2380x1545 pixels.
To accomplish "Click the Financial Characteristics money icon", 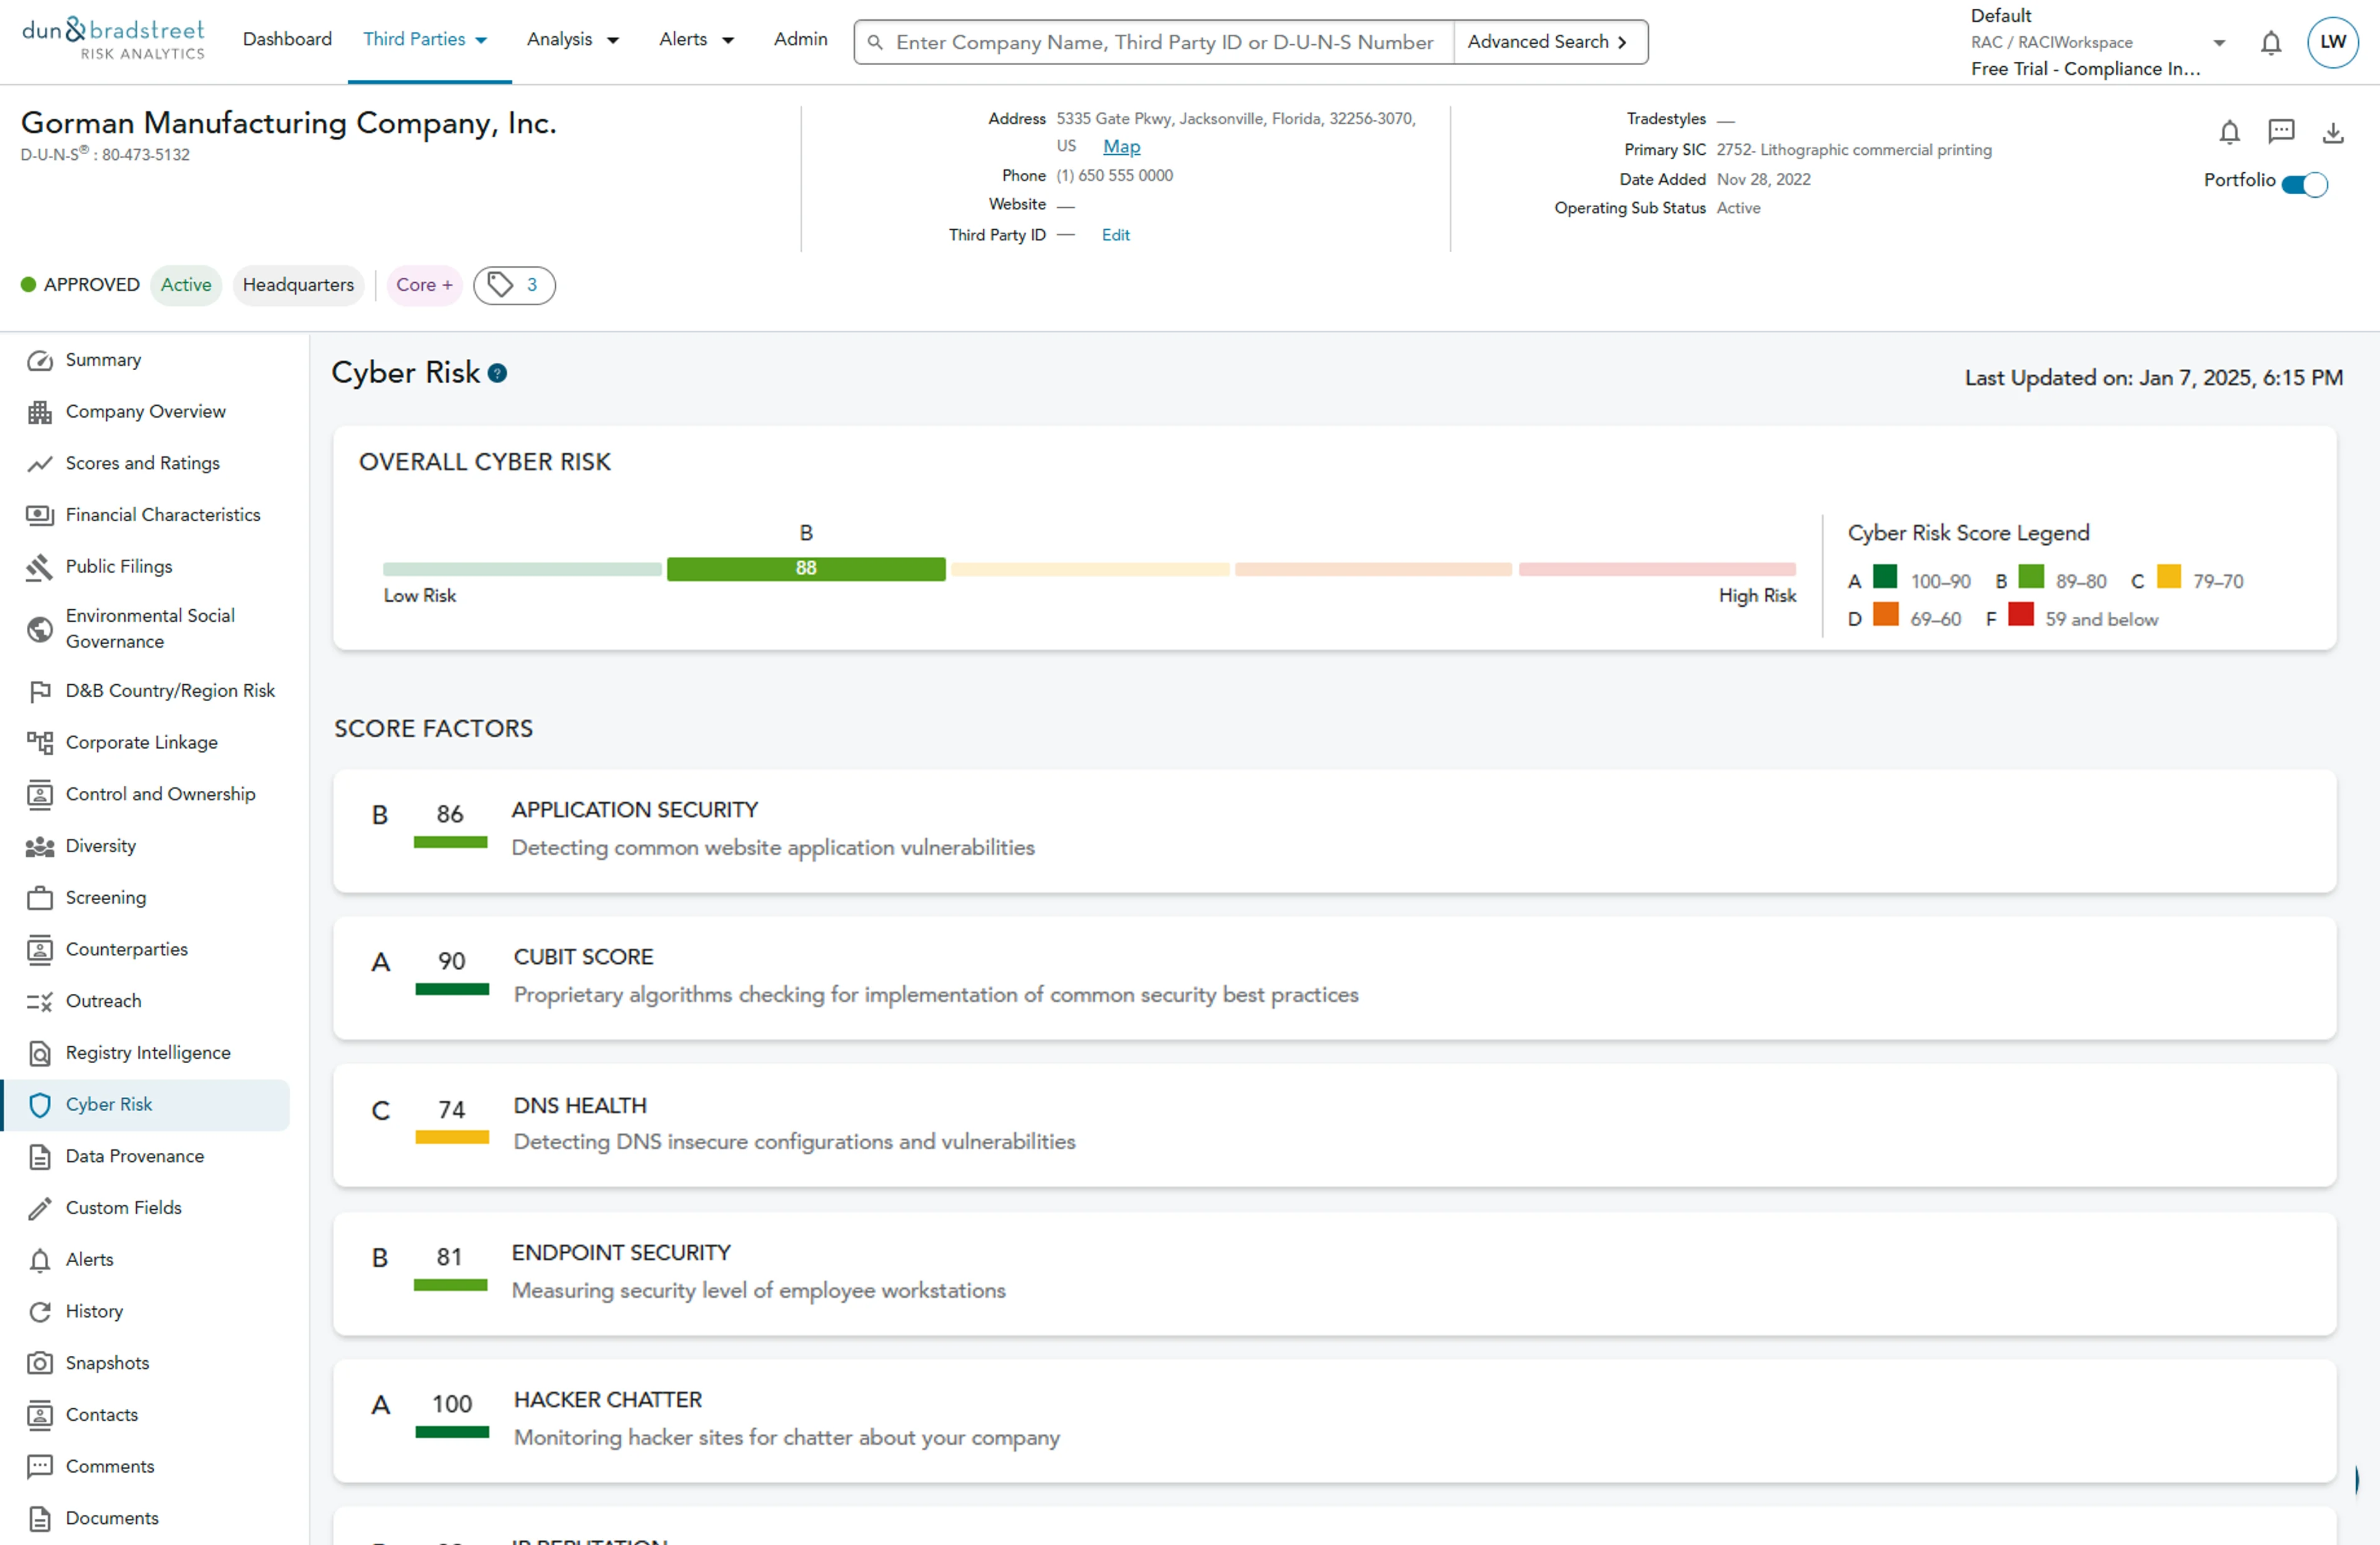I will 40,516.
